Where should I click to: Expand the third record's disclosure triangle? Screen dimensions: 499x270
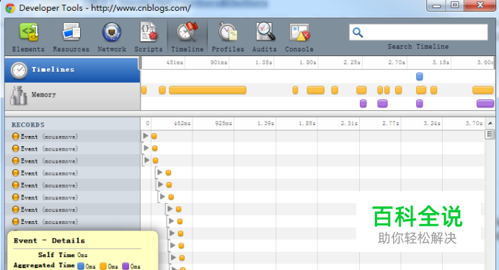coord(146,160)
